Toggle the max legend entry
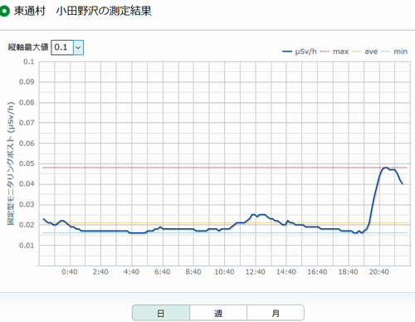The width and height of the screenshot is (415, 322). pyautogui.click(x=334, y=51)
